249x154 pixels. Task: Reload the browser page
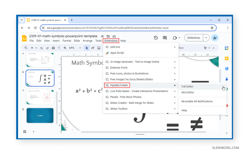click(35, 28)
